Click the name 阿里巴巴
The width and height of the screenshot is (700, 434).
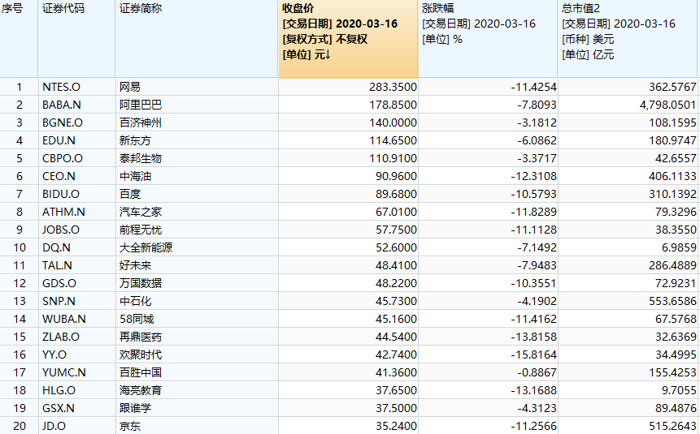[141, 105]
